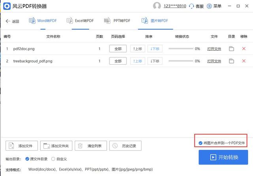Screen dimensions: 253x176
Task: Click 0% status for treebackgroud_pdf.png
Action: point(197,61)
